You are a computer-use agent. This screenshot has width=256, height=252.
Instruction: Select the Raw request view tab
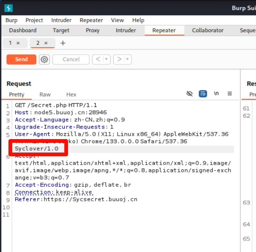point(45,94)
